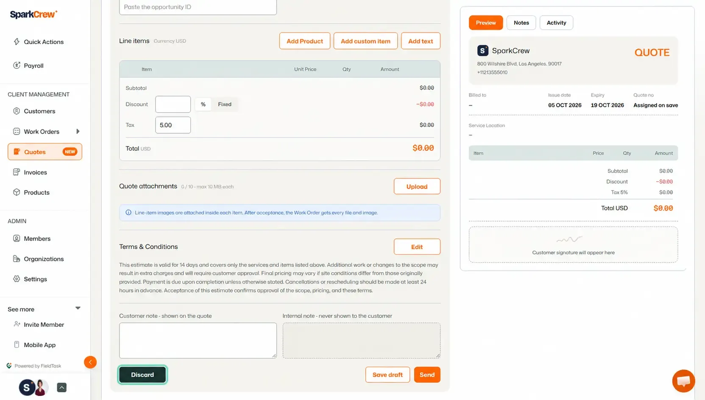
Task: Click the Quick Actions lightning icon
Action: 17,41
